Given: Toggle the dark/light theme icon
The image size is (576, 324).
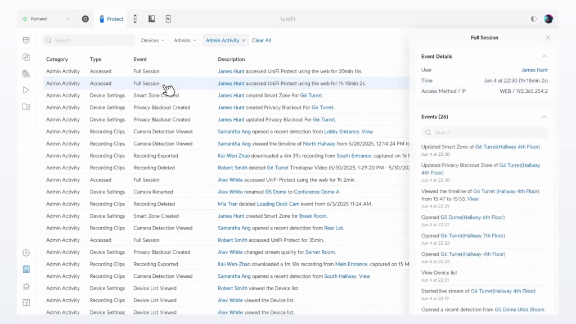Looking at the screenshot, I should coord(533,19).
